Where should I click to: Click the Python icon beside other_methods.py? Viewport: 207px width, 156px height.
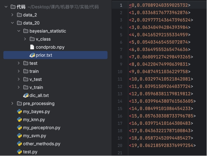coord(19,144)
